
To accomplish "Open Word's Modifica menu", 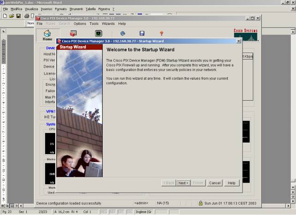I will tap(16, 9).
